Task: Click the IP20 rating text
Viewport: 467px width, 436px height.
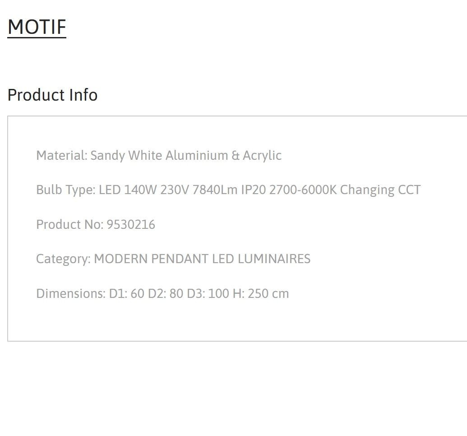Action: point(254,190)
